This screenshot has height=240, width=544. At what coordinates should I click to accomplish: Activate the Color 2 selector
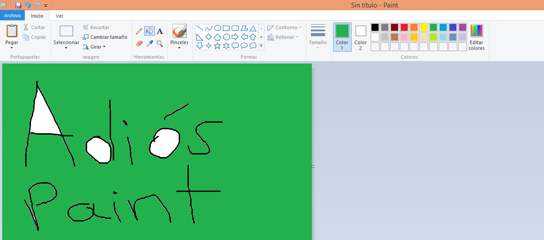360,37
